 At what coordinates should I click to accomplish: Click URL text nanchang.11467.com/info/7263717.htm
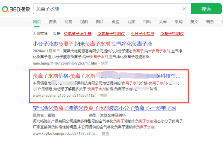click(65, 63)
